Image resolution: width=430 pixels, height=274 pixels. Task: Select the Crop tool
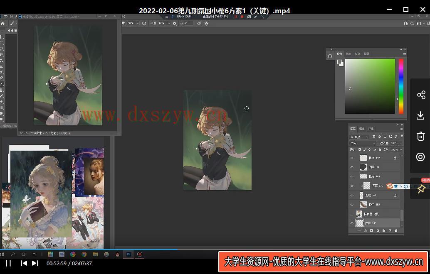tap(2, 61)
